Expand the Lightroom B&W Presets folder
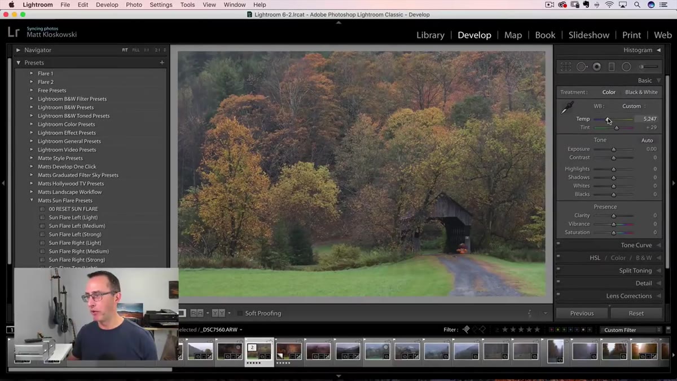 coord(32,107)
